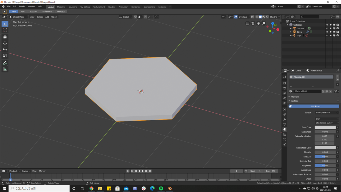Jump to the animation end frame

pos(150,171)
